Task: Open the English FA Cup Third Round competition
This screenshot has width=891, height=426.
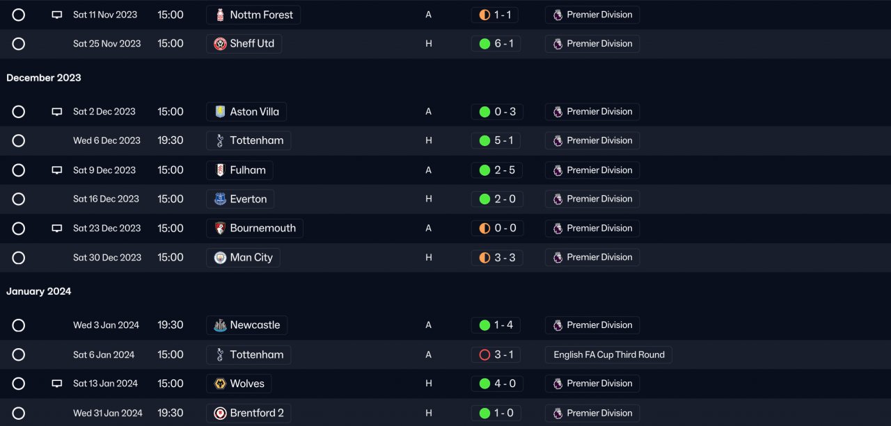Action: [x=608, y=355]
